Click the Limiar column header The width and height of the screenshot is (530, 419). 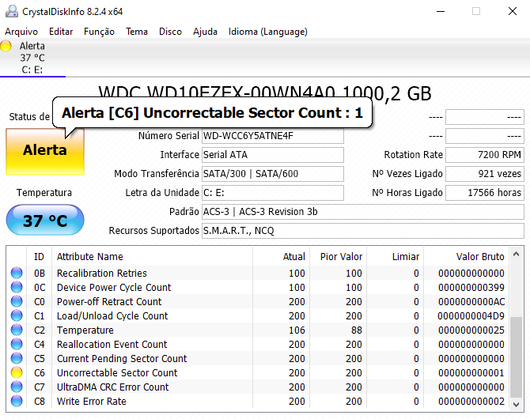(396, 256)
